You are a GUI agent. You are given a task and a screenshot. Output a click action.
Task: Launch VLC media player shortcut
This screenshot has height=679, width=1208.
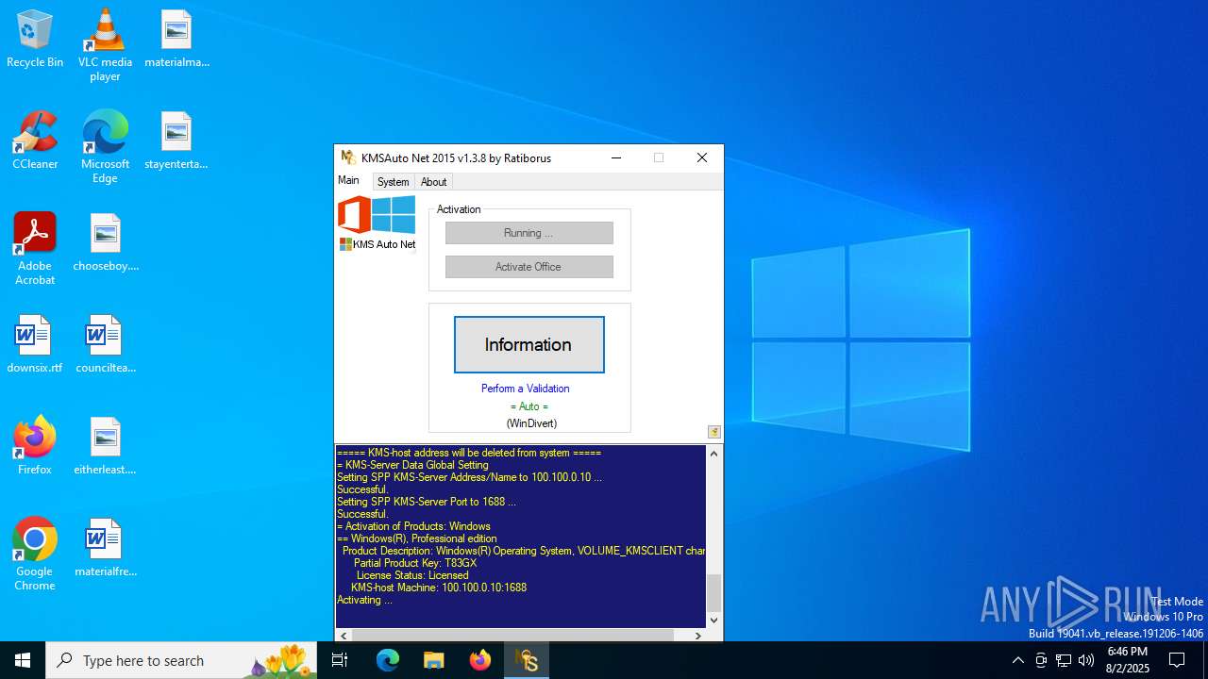tap(105, 45)
